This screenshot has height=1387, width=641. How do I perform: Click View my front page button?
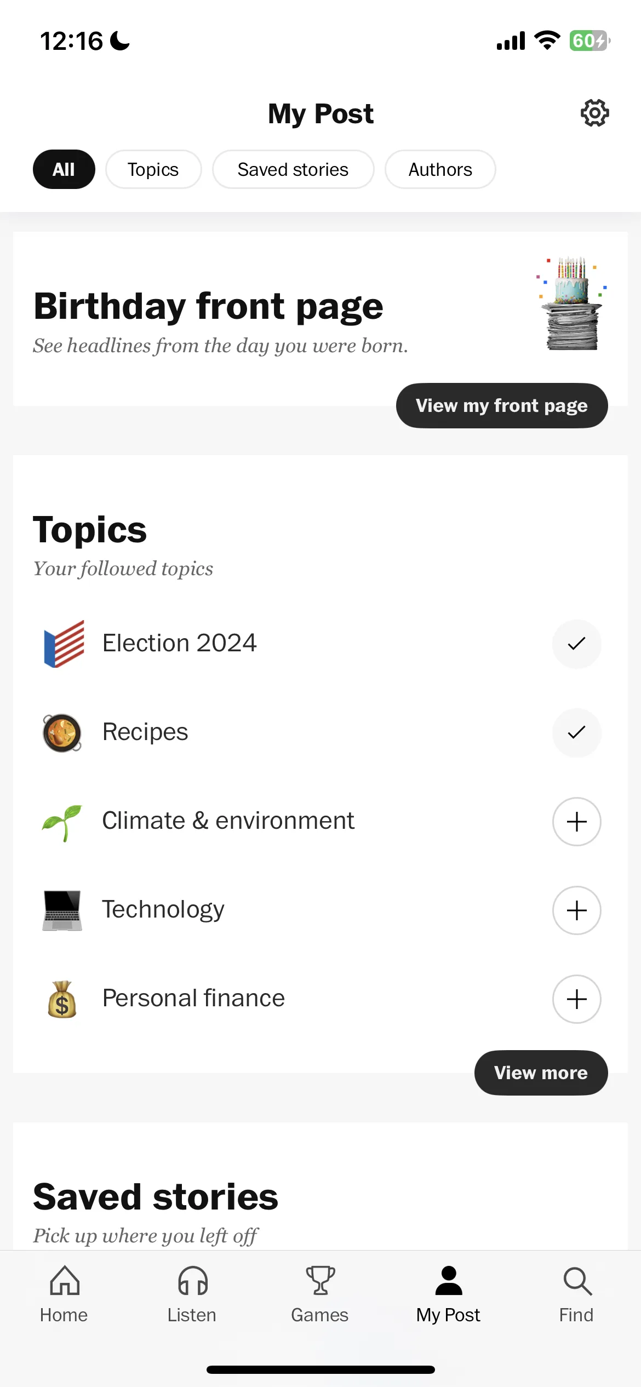pos(502,405)
